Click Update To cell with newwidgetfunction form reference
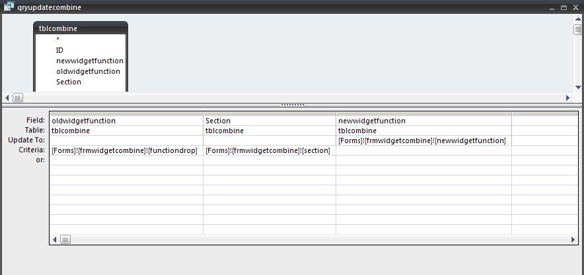 coord(424,141)
